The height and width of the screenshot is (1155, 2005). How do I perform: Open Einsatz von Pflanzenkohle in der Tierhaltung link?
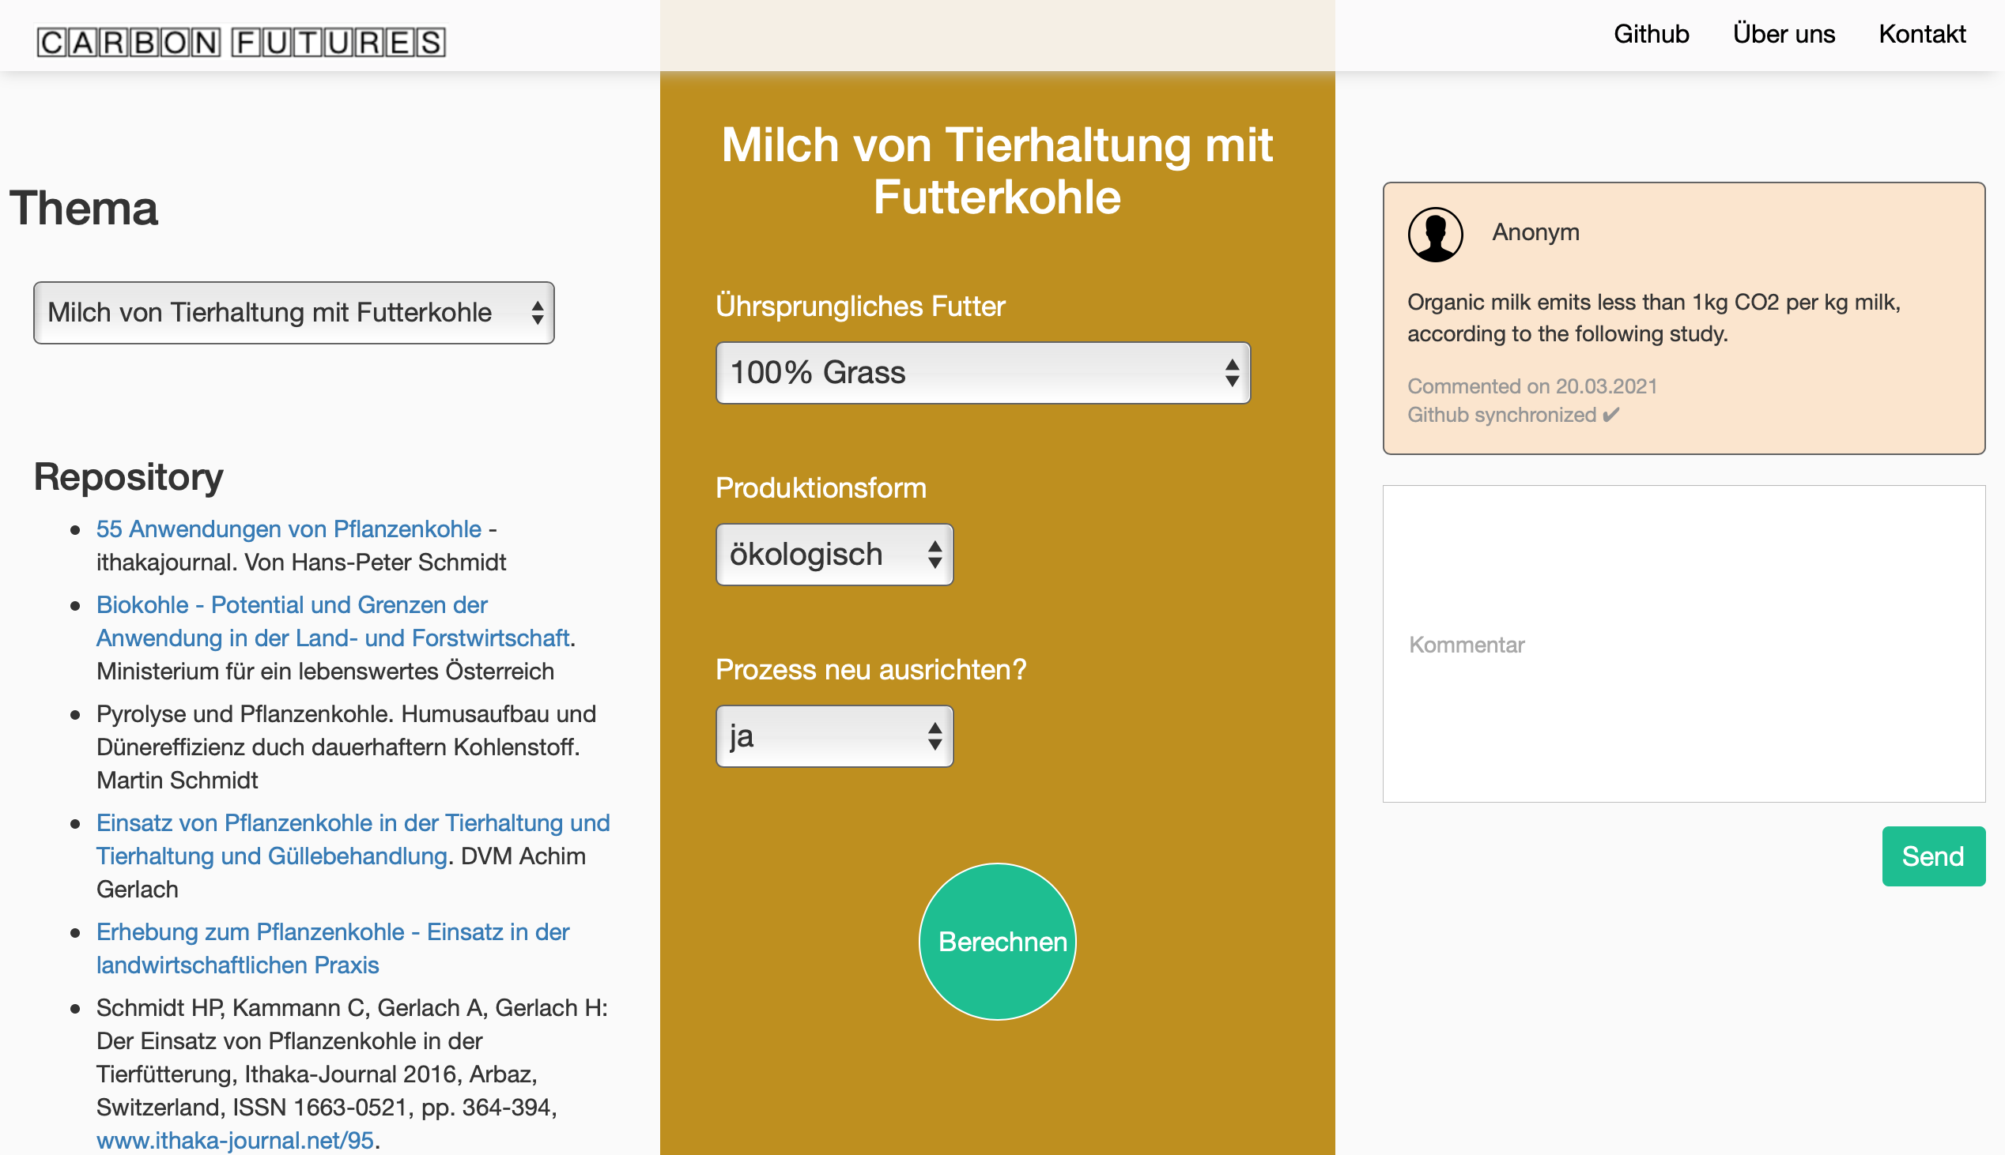(x=353, y=822)
